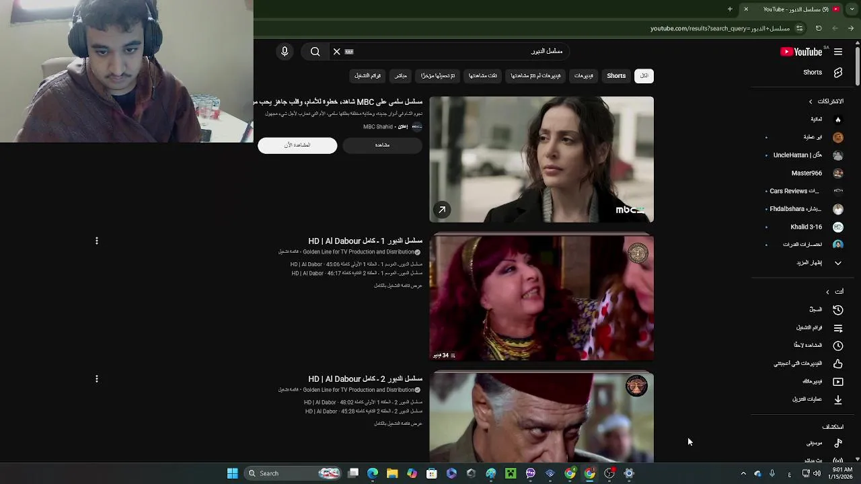Open the Al Dabour 2 playlist thumbnail
The height and width of the screenshot is (484, 861).
(541, 418)
